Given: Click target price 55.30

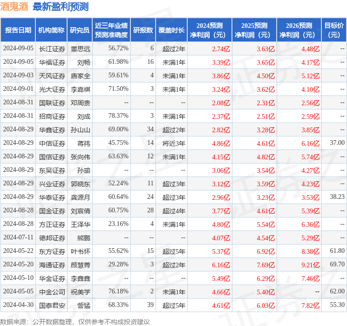Looking at the screenshot, I should click(x=337, y=305).
